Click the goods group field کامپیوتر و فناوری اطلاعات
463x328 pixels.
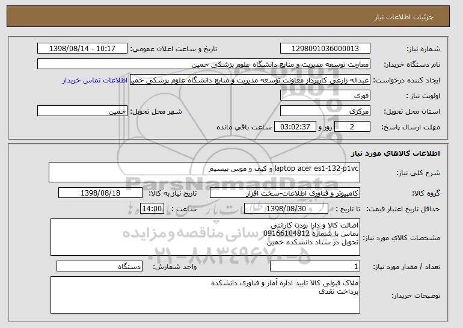coord(285,193)
